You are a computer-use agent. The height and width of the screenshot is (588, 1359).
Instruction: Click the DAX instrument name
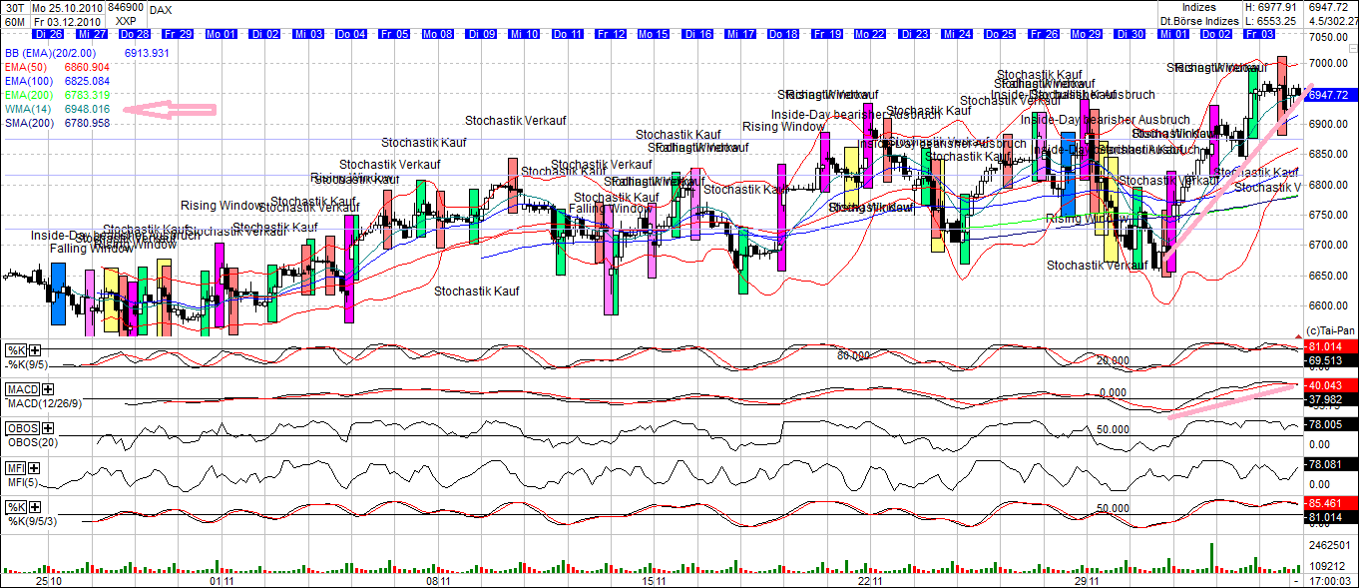pos(161,8)
